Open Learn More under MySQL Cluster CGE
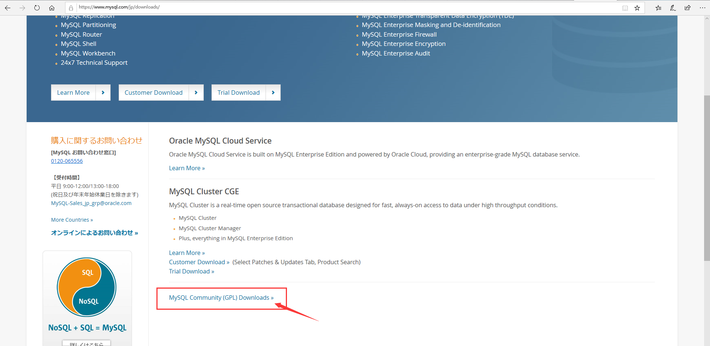Screen dimensions: 710x346 [187, 253]
